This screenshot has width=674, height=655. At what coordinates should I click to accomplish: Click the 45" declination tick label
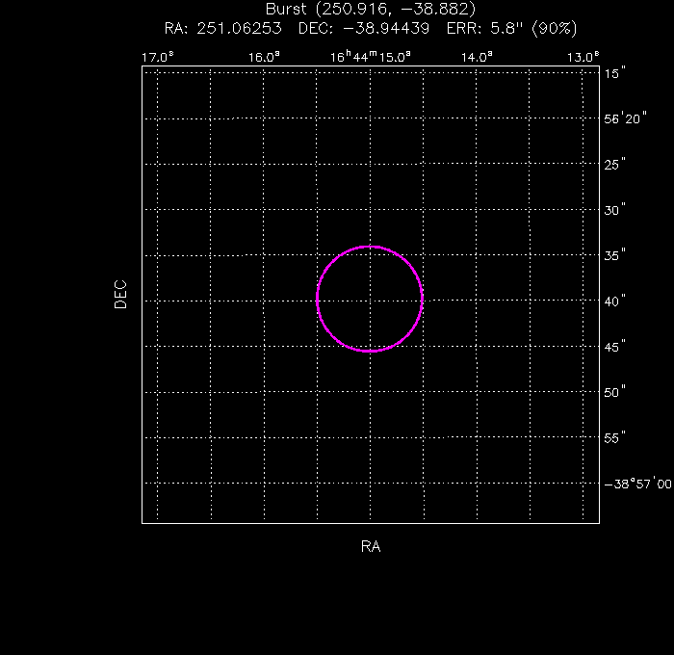point(614,347)
